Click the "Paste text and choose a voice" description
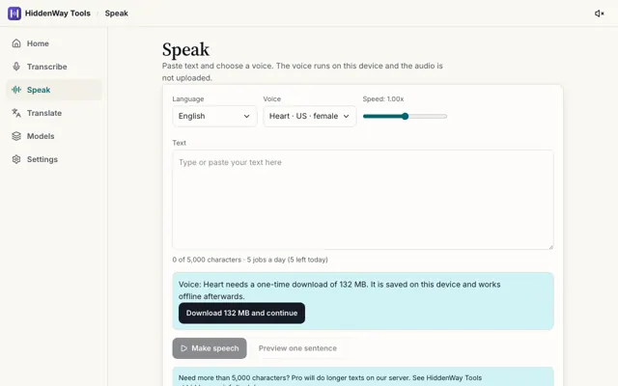 pos(302,71)
